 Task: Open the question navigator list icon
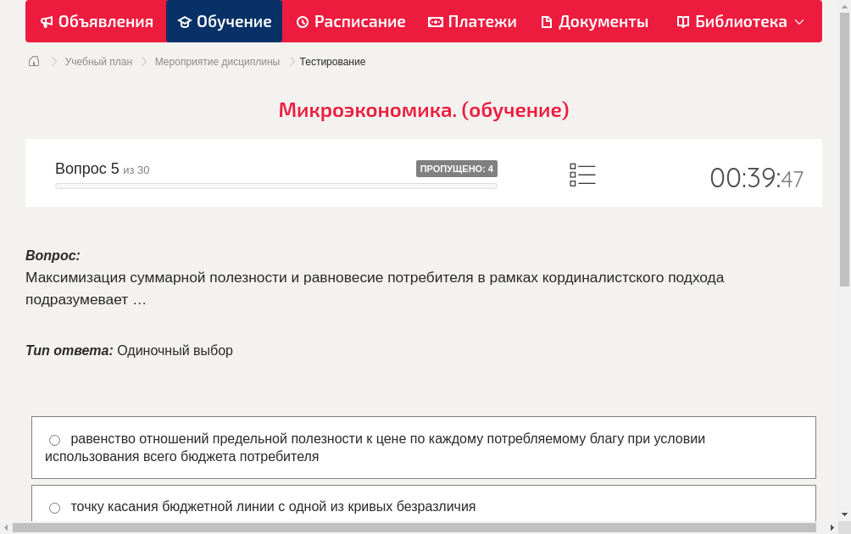[x=582, y=174]
